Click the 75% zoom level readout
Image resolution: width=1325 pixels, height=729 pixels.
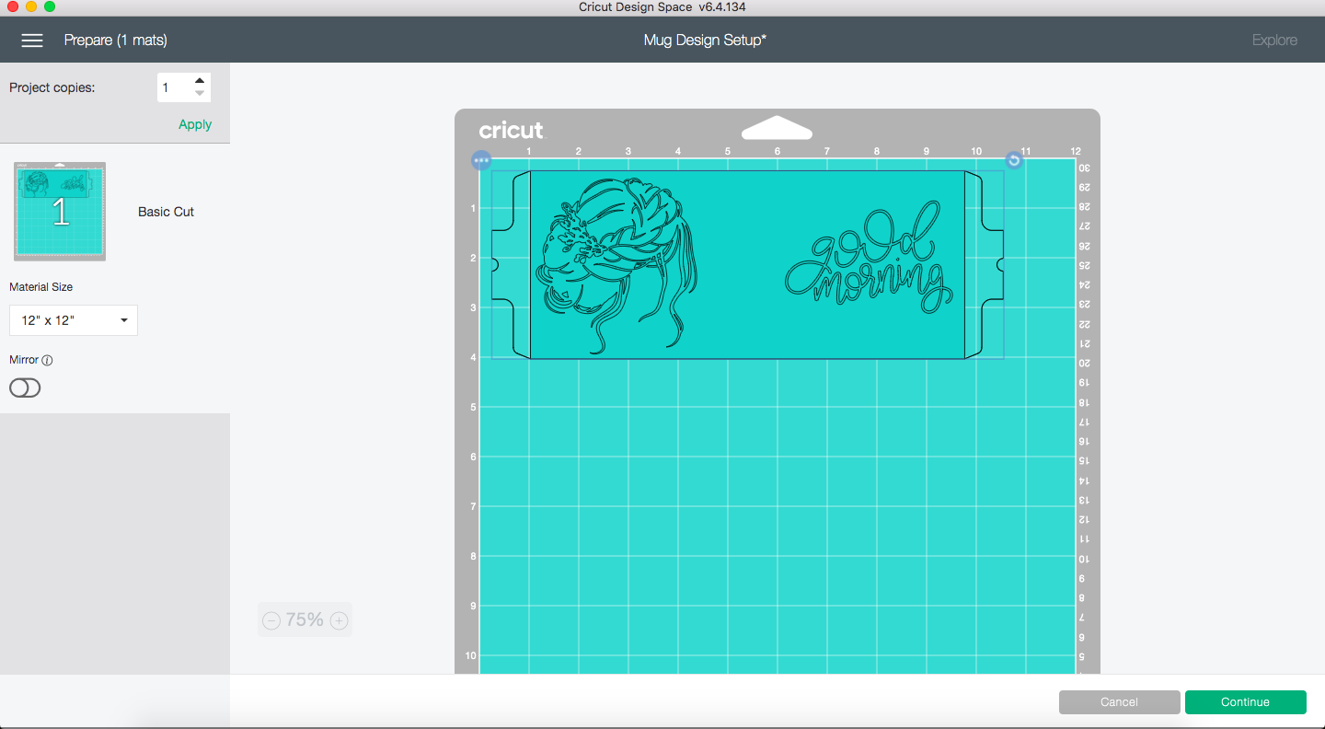pyautogui.click(x=305, y=620)
